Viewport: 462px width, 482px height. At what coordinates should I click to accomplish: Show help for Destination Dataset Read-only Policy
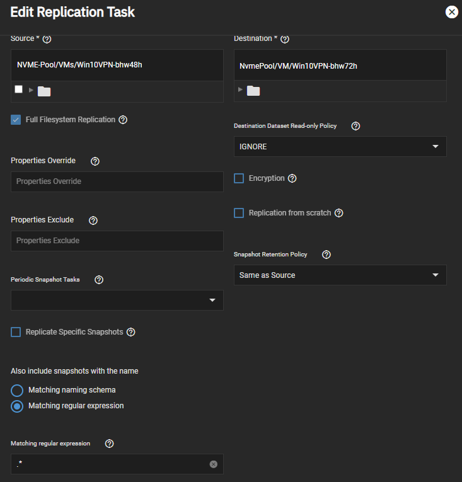(x=355, y=126)
